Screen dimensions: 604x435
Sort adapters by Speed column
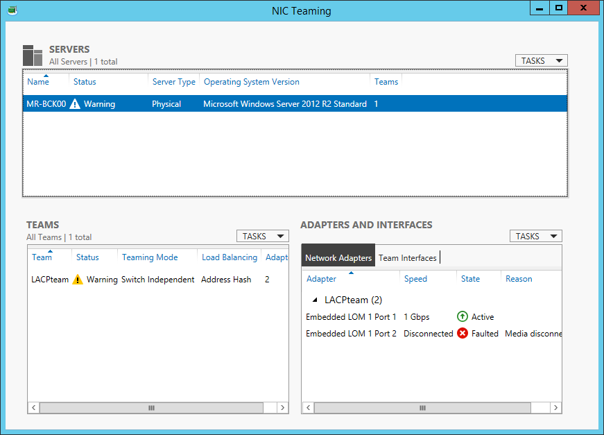[415, 279]
